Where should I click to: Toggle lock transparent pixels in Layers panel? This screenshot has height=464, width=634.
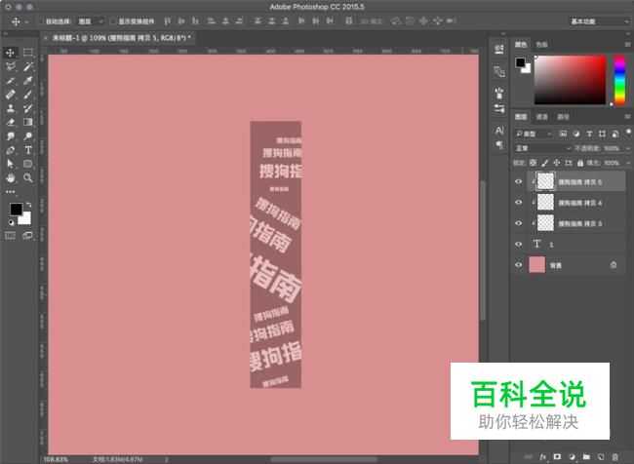(x=533, y=163)
